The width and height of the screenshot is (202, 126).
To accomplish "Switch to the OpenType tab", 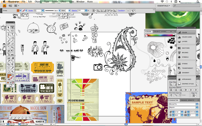I will pos(191,100).
